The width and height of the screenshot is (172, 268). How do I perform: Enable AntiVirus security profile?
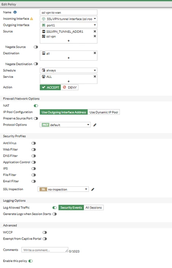(34, 143)
